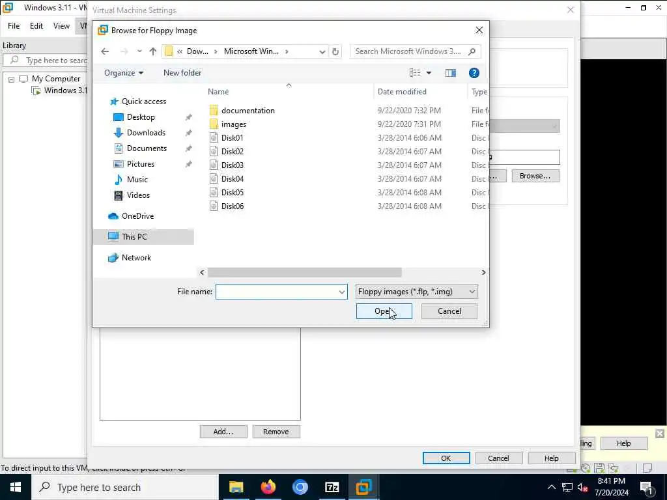The width and height of the screenshot is (667, 500).
Task: Open the Windows Start menu
Action: [x=16, y=487]
